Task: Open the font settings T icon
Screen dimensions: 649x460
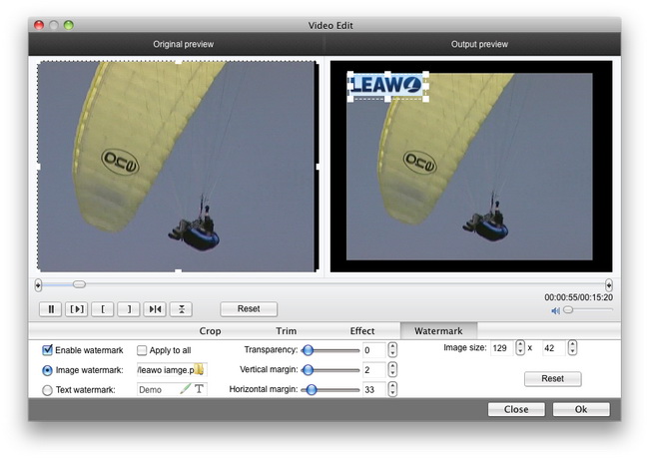Action: tap(199, 389)
